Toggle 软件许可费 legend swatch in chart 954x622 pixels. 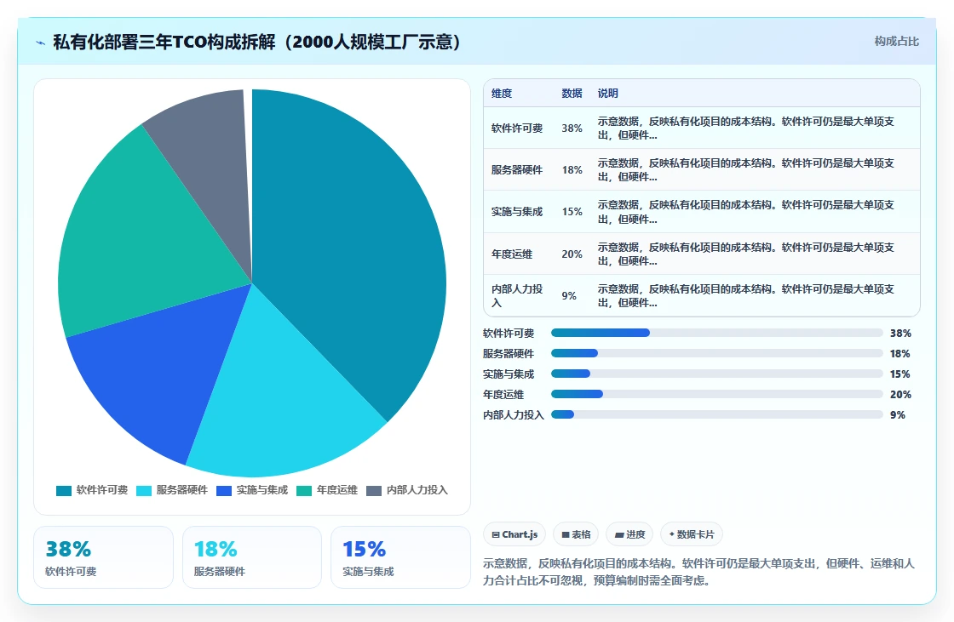[64, 491]
